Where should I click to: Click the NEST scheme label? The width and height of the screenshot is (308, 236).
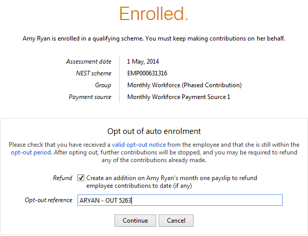pos(93,73)
